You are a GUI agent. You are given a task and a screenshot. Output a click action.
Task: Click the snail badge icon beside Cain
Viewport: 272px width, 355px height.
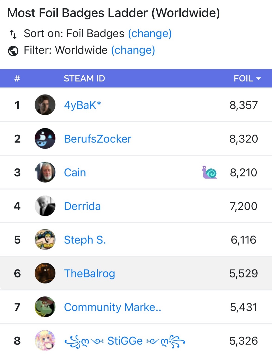pyautogui.click(x=209, y=172)
